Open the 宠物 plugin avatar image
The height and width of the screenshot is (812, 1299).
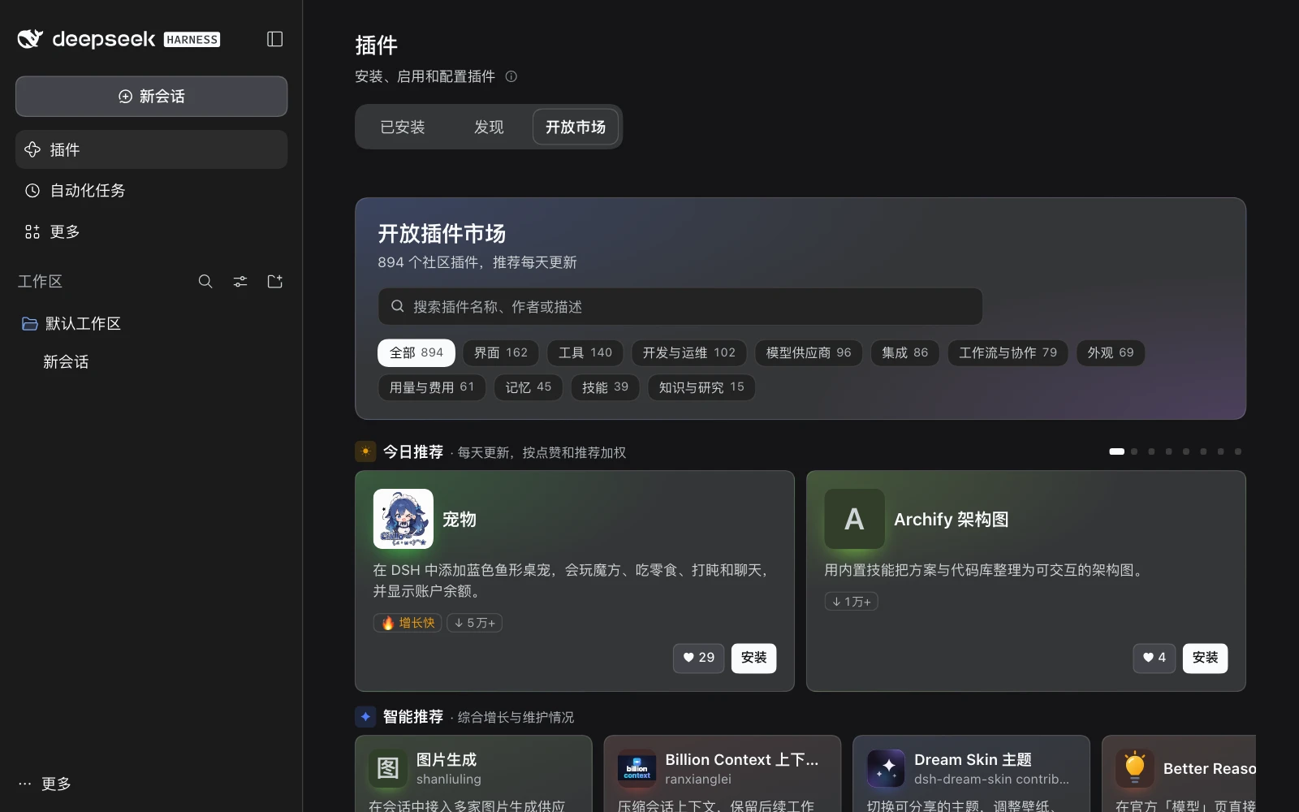[404, 519]
